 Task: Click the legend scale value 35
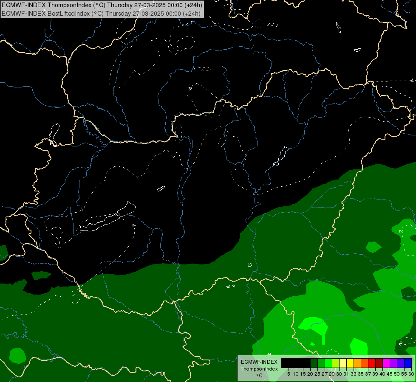coord(361,374)
